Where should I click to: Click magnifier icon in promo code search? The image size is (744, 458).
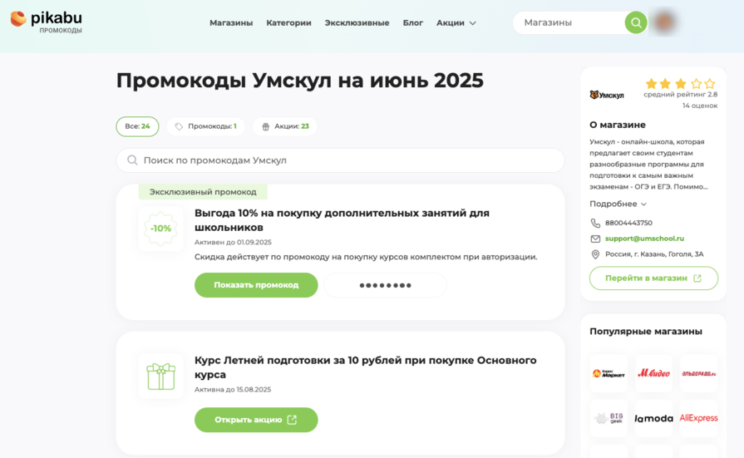tap(132, 160)
